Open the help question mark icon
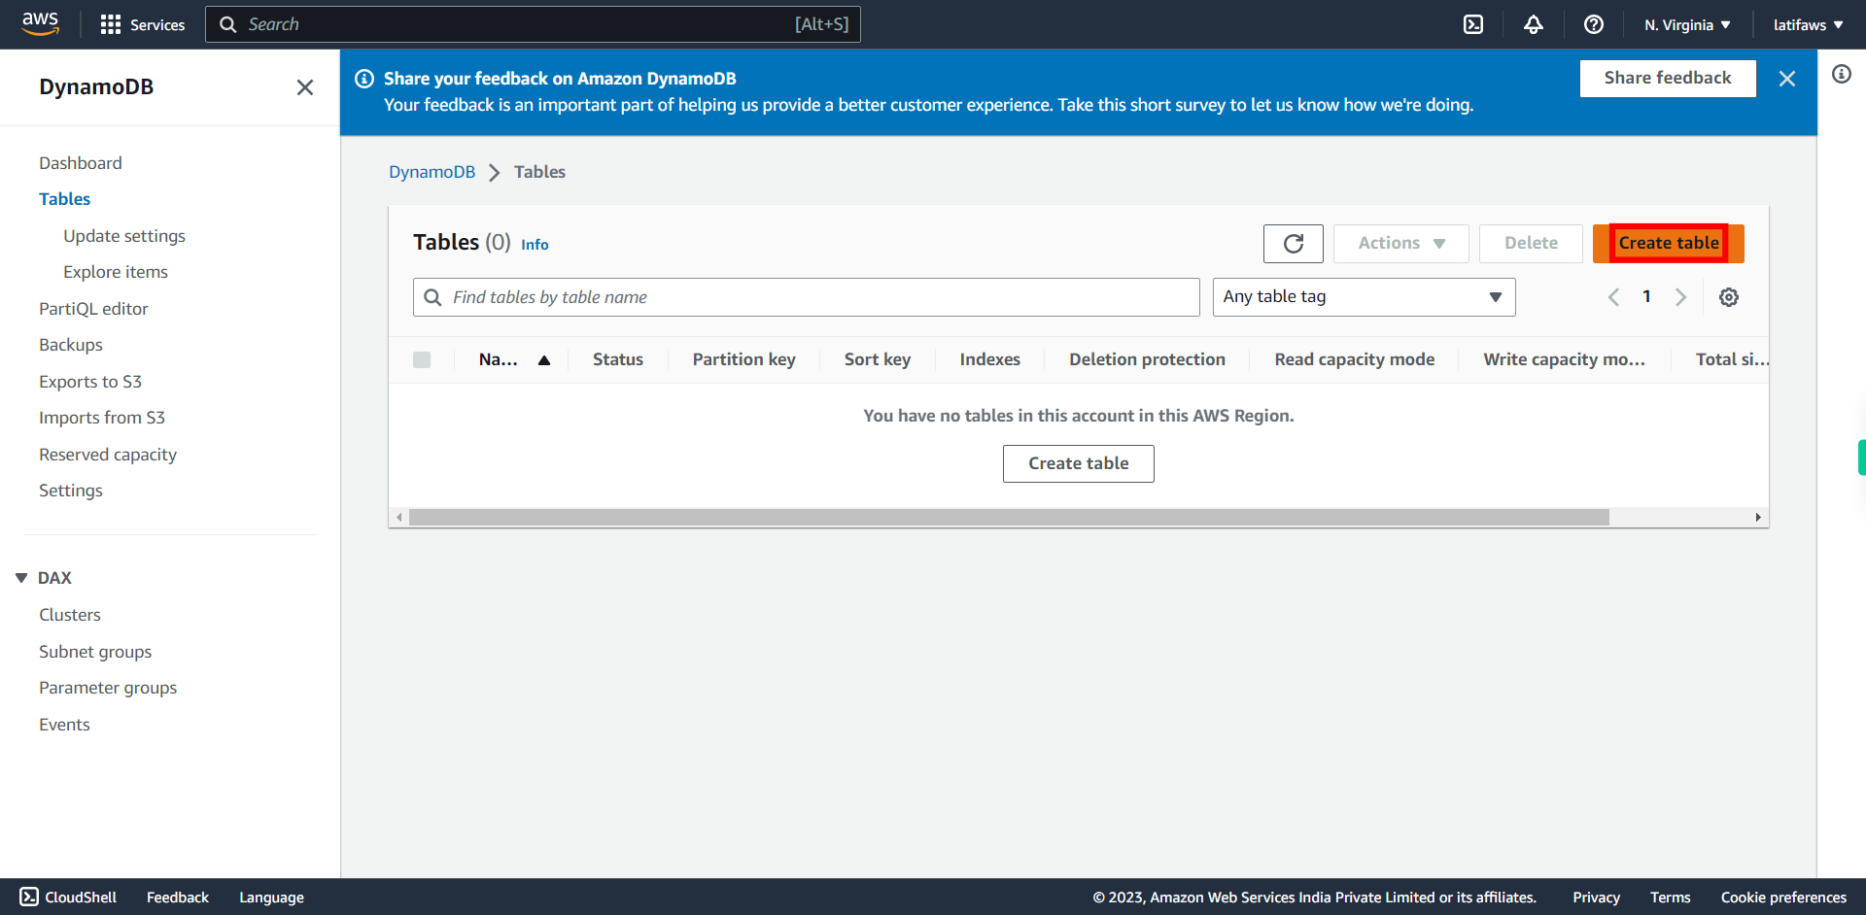The width and height of the screenshot is (1866, 915). pyautogui.click(x=1594, y=24)
